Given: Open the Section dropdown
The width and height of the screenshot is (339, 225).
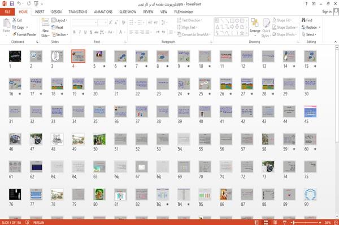Looking at the screenshot, I should point(60,34).
